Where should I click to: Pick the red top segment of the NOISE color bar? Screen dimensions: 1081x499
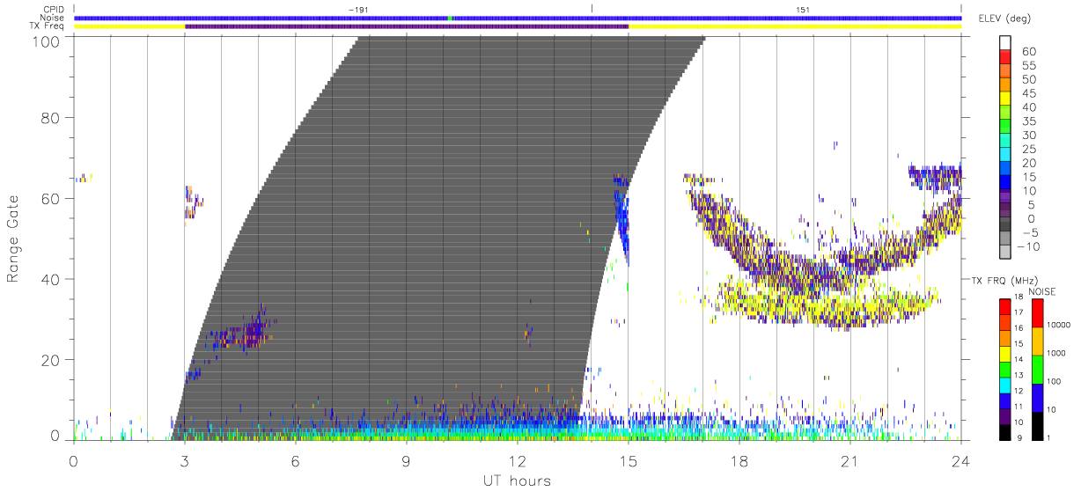point(1038,313)
